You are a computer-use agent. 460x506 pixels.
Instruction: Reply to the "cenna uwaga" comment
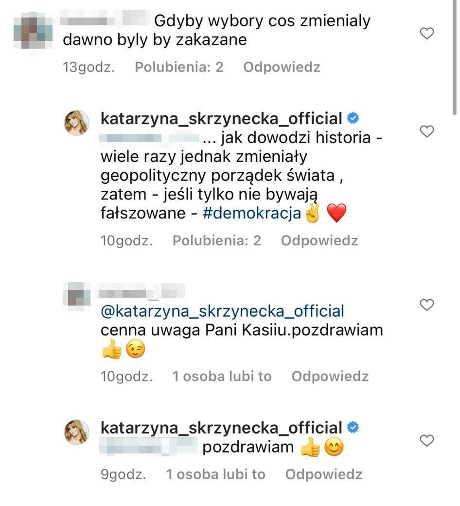[330, 376]
